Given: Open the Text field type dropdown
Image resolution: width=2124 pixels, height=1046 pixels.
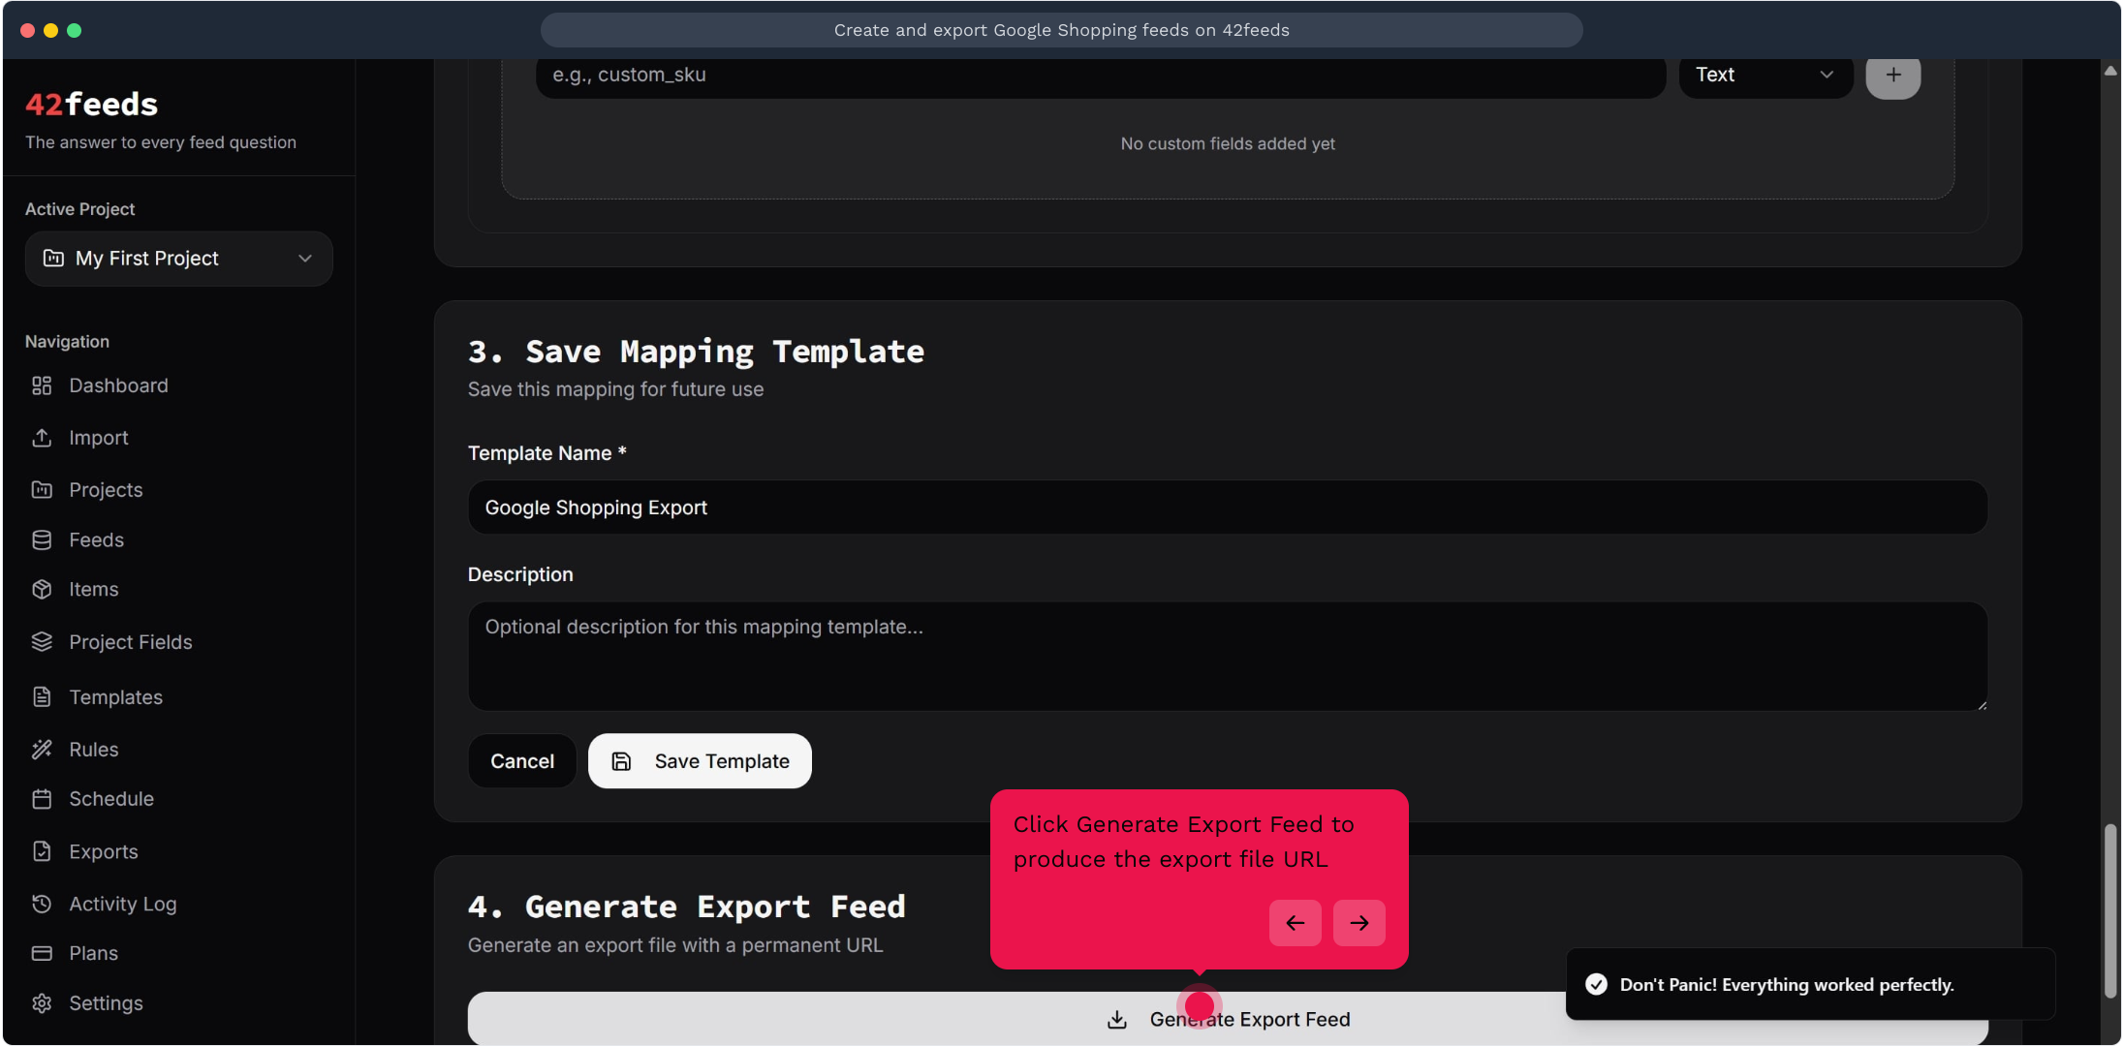Looking at the screenshot, I should (x=1765, y=76).
